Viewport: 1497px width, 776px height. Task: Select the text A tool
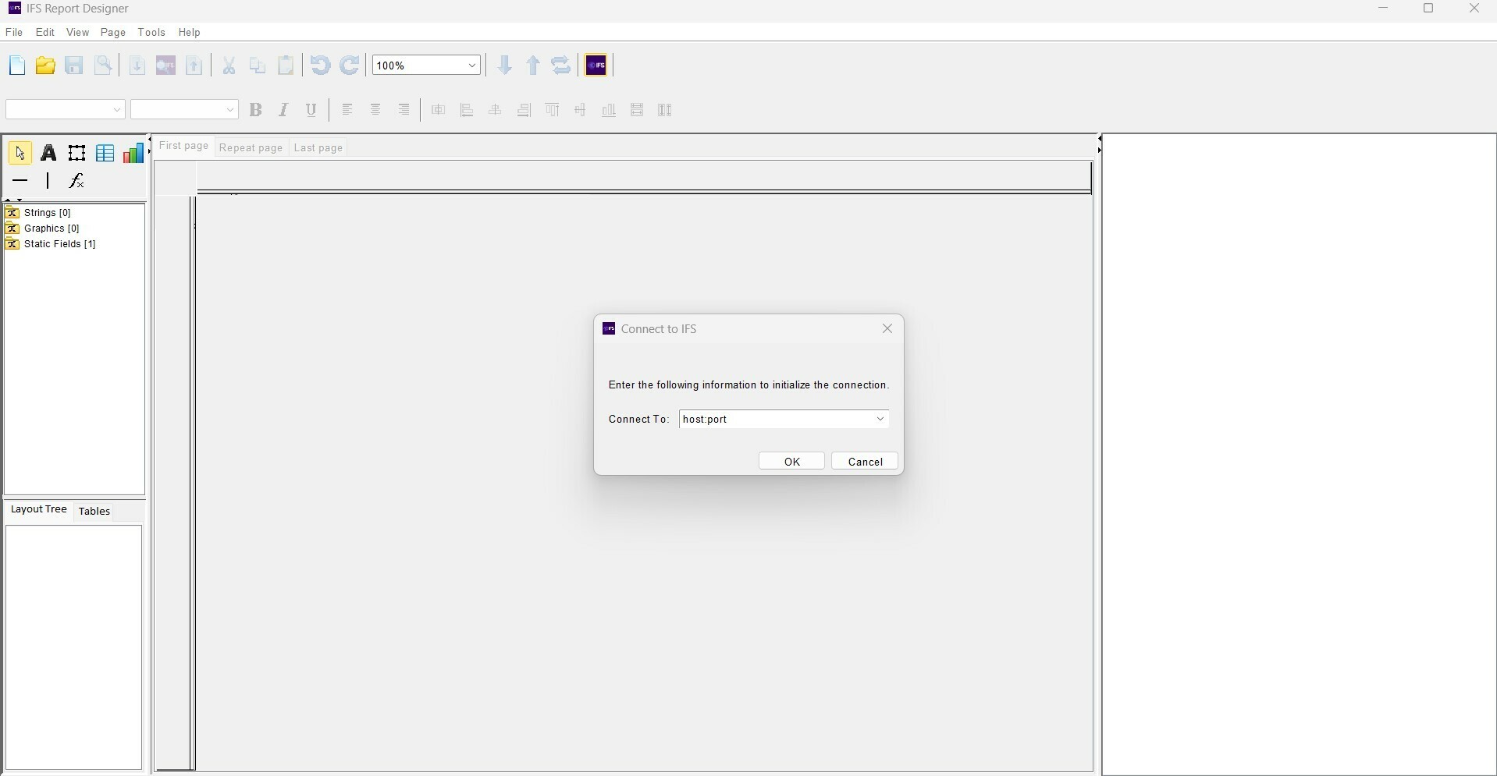pyautogui.click(x=48, y=153)
